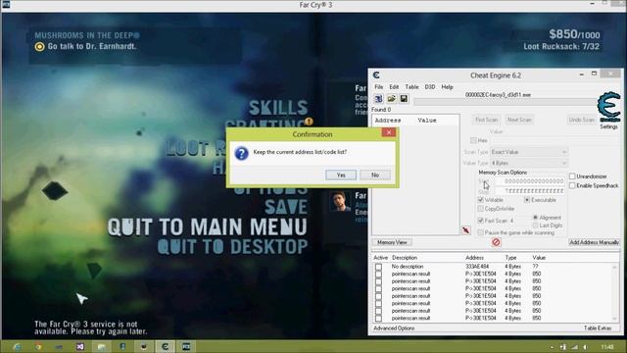The image size is (627, 353).
Task: Toggle the Executable checkbox
Action: coord(527,200)
